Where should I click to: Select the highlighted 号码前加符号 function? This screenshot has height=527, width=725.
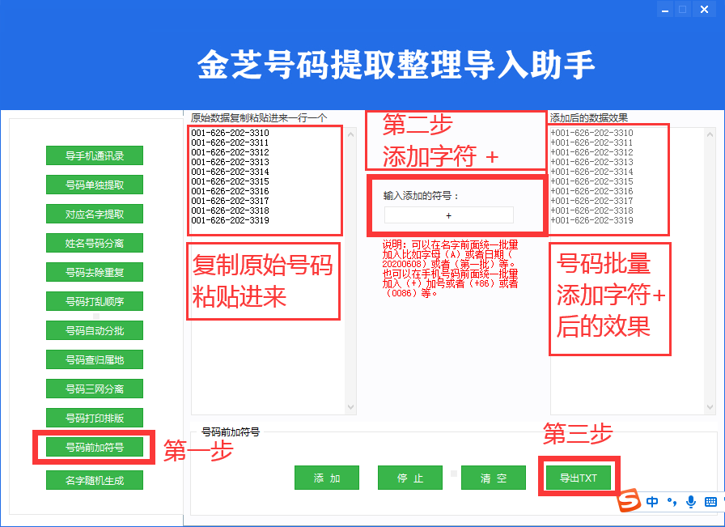[x=94, y=446]
